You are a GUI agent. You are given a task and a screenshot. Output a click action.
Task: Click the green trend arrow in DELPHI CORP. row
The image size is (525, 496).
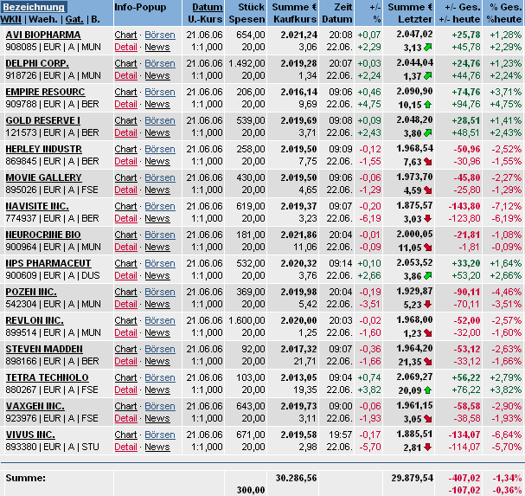tap(427, 76)
